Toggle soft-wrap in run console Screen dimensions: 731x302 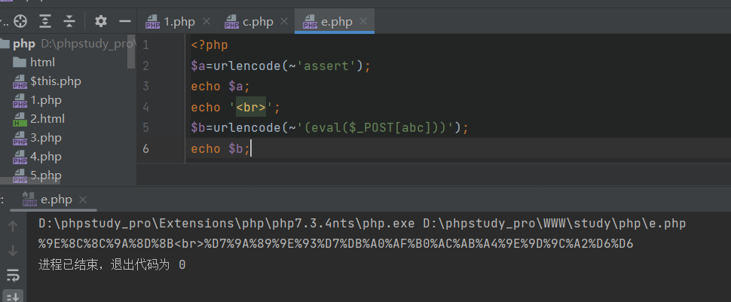(x=13, y=276)
